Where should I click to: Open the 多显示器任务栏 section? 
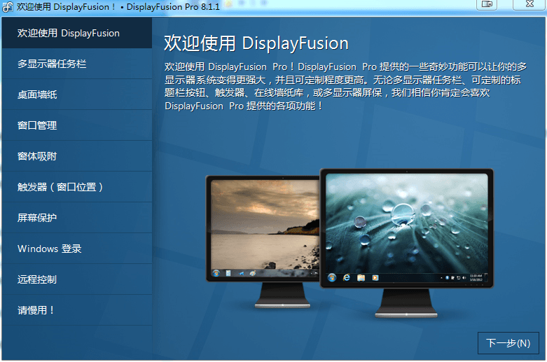(76, 64)
